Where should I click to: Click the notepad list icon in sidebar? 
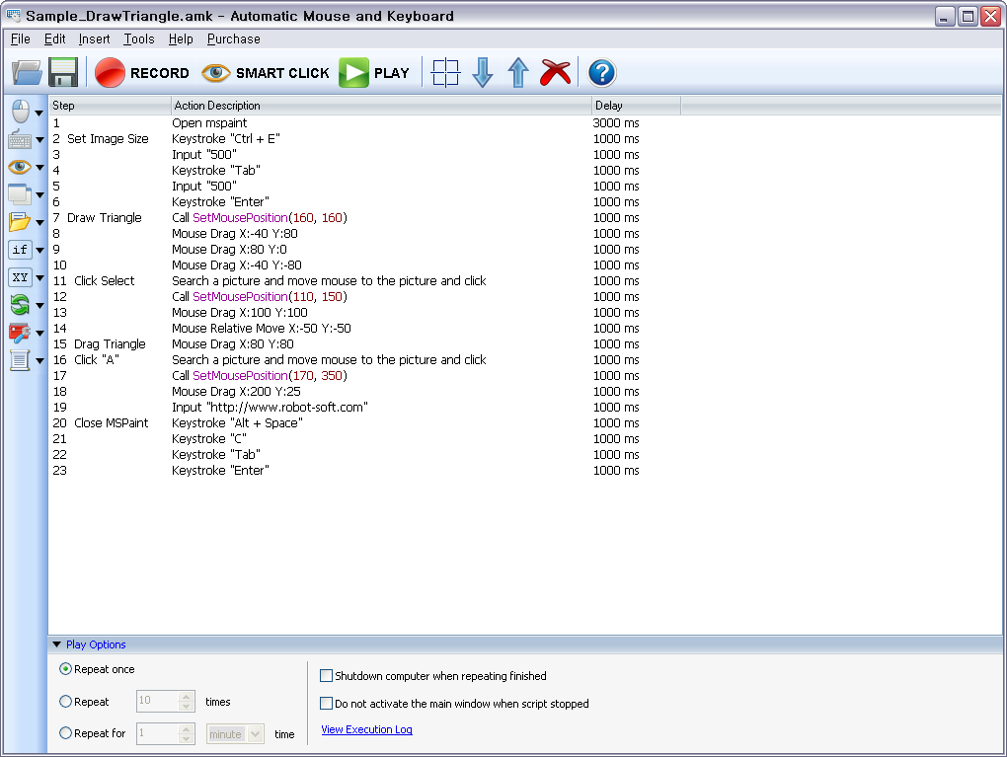[x=20, y=359]
